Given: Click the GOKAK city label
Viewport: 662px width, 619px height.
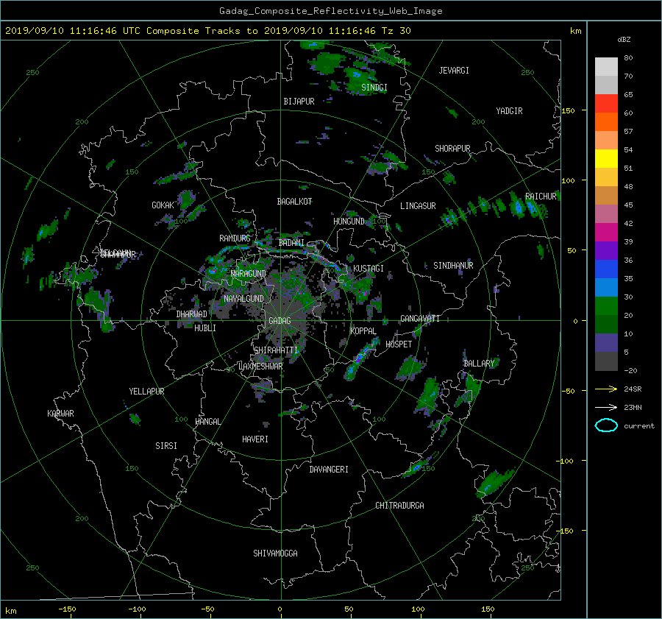Looking at the screenshot, I should 163,205.
